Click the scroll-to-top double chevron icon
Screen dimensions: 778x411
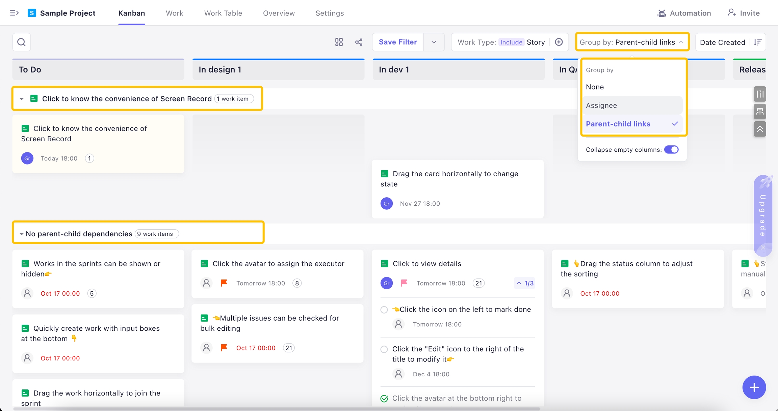point(760,129)
